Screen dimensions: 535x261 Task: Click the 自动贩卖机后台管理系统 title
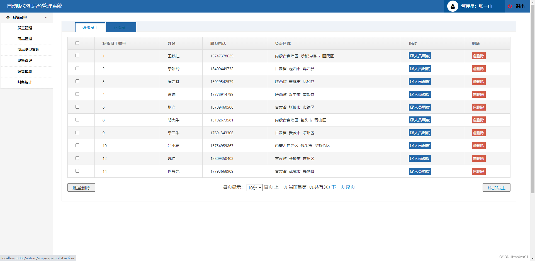coord(35,6)
